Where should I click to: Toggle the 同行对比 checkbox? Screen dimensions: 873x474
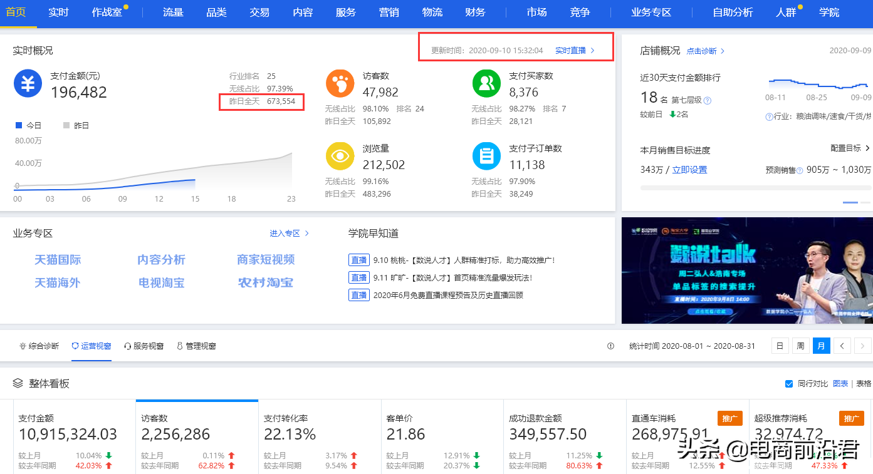click(x=789, y=383)
